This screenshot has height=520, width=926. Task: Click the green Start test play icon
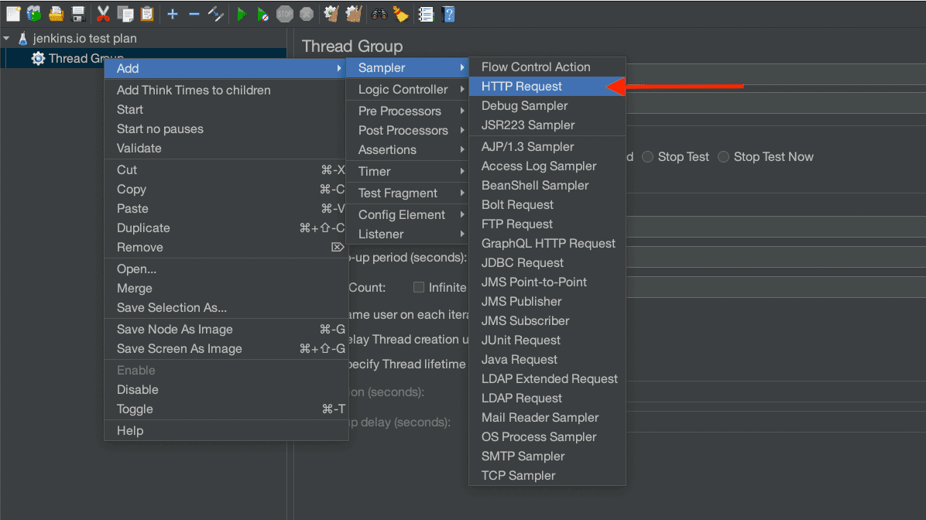242,14
